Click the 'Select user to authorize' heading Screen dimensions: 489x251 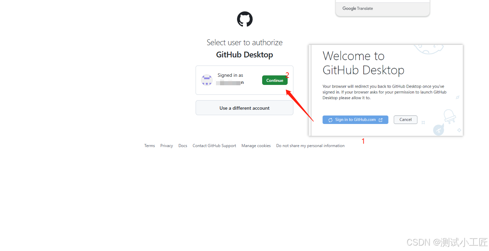(244, 42)
